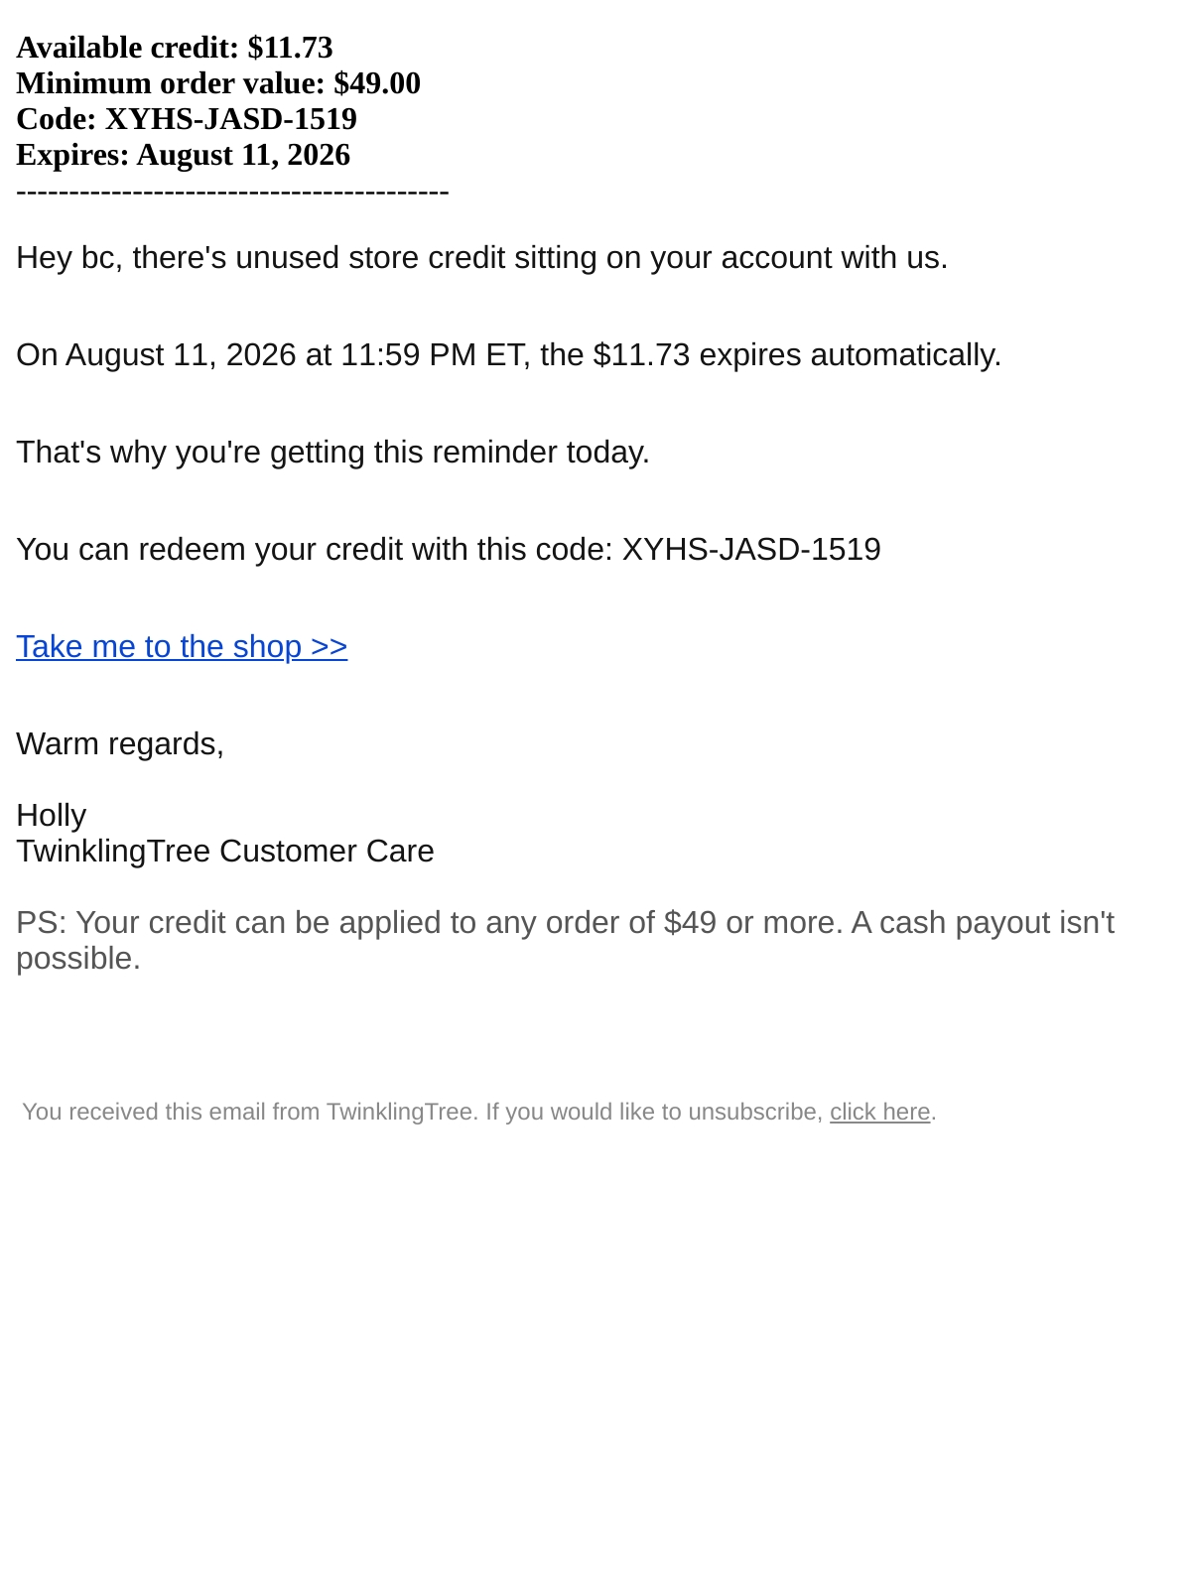The width and height of the screenshot is (1191, 1588).
Task: Click the bold 'Available credit: $11.73' line
Action: (175, 48)
